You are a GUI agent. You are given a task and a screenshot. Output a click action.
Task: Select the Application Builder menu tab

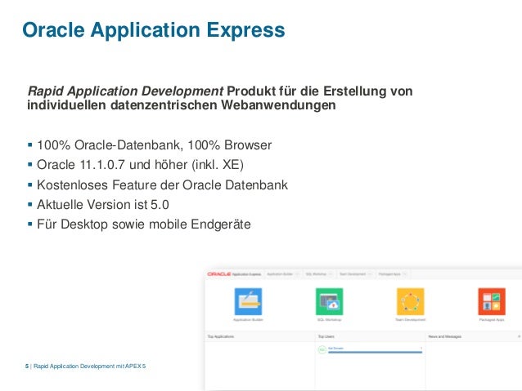tap(280, 274)
